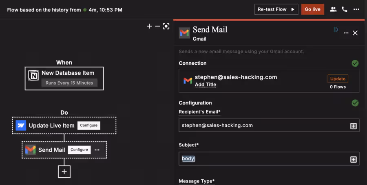Screen dimensions: 367x185
Task: Add a new step with the plus box
Action: tap(64, 172)
